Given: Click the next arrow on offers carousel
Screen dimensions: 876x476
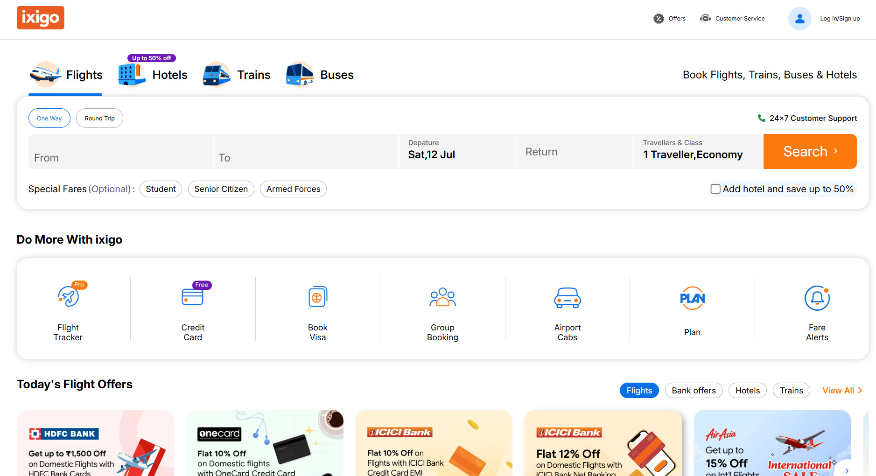Looking at the screenshot, I should (x=847, y=470).
